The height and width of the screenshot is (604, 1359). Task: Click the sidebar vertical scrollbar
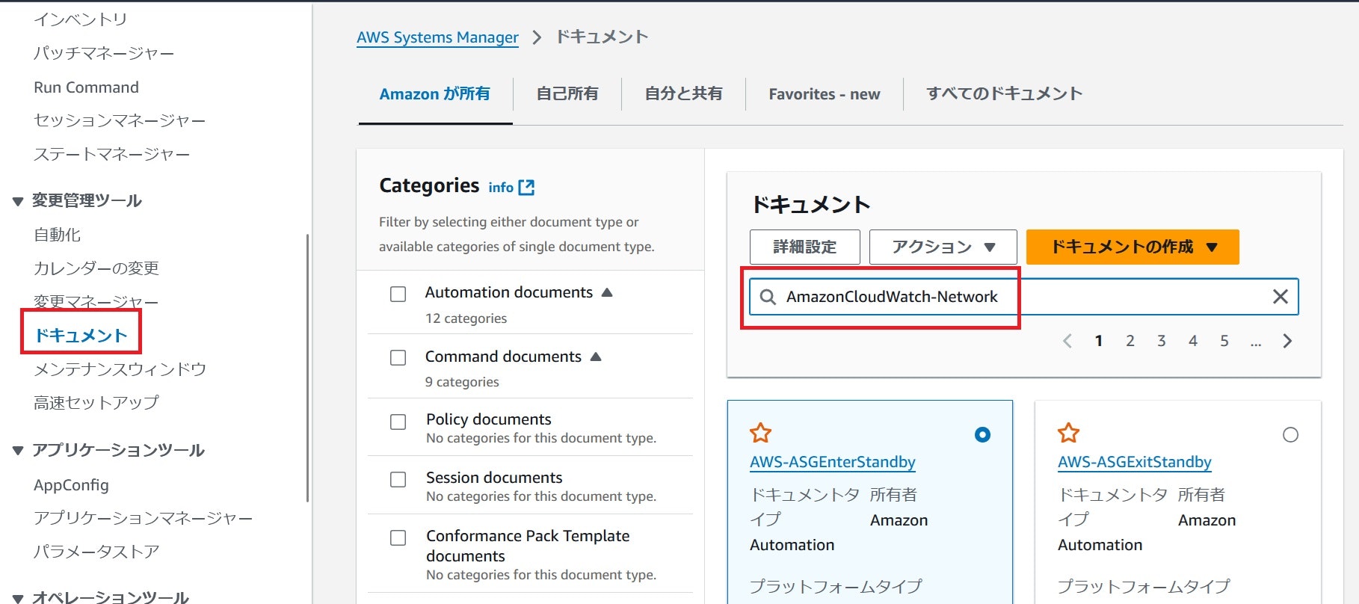307,368
